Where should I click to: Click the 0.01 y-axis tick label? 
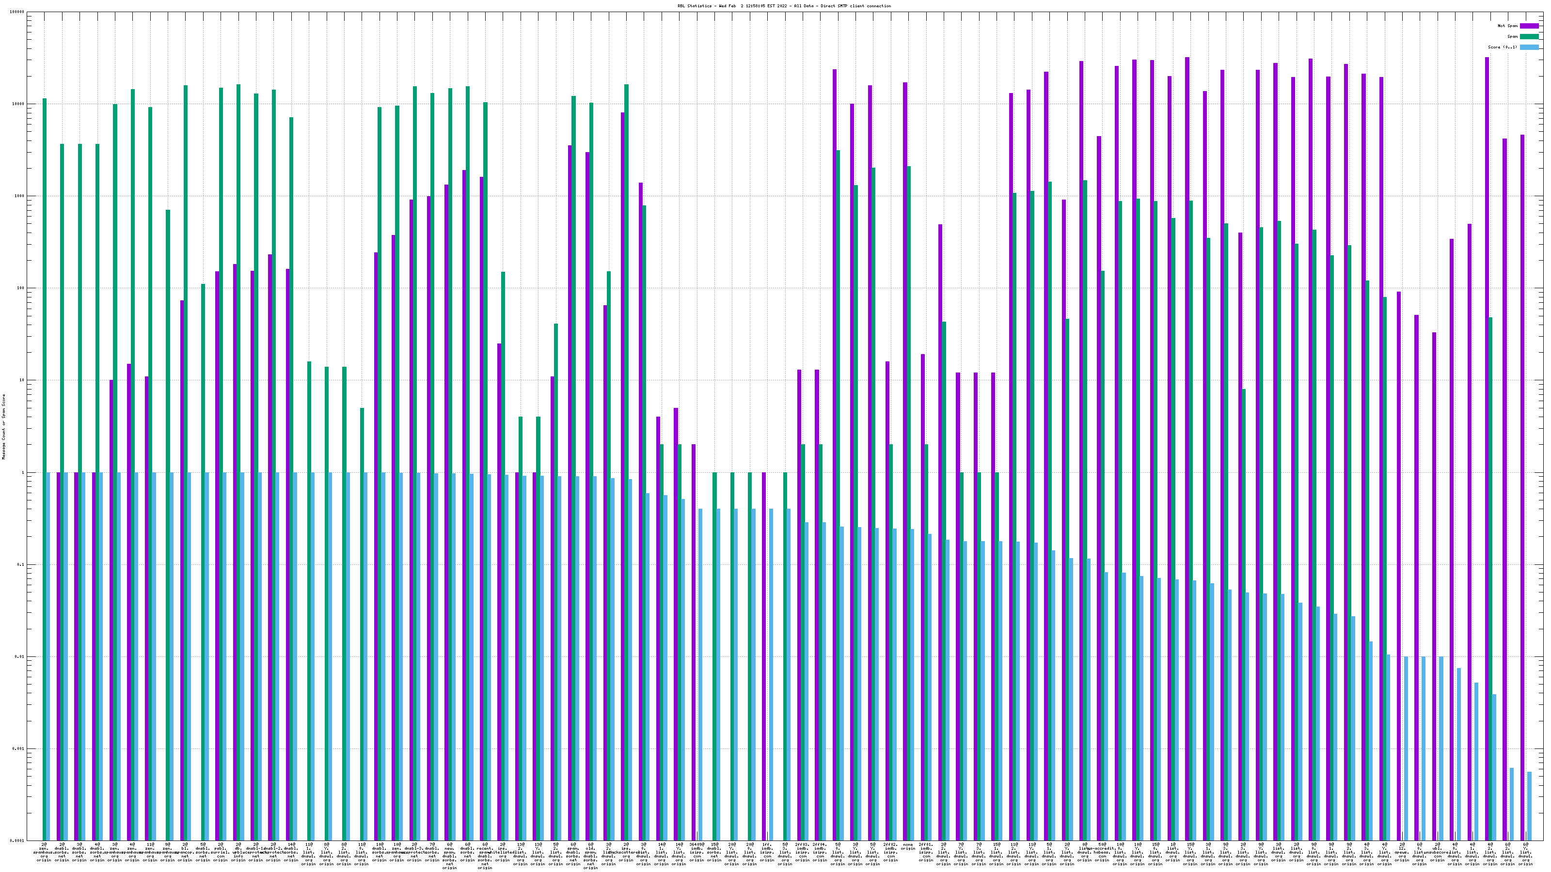[x=19, y=656]
